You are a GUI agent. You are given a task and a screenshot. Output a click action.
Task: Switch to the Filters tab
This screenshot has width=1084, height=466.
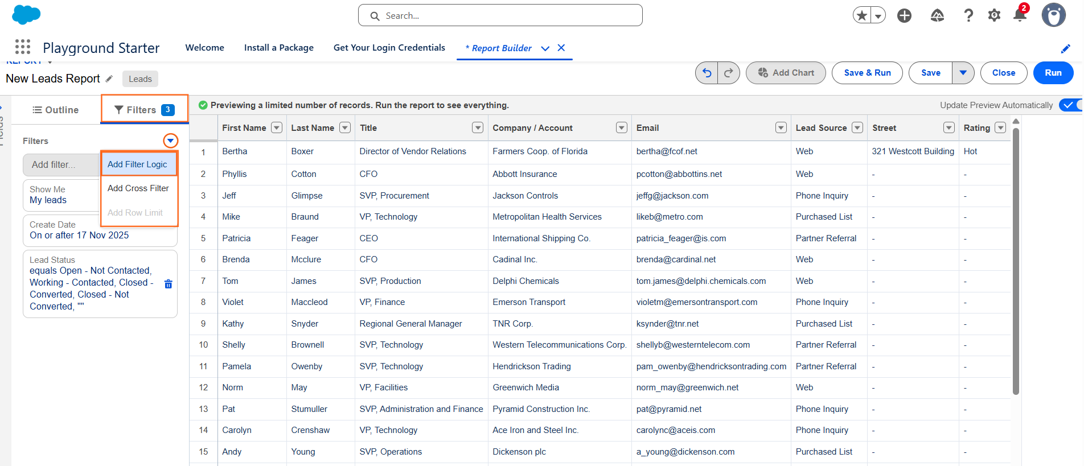(145, 110)
